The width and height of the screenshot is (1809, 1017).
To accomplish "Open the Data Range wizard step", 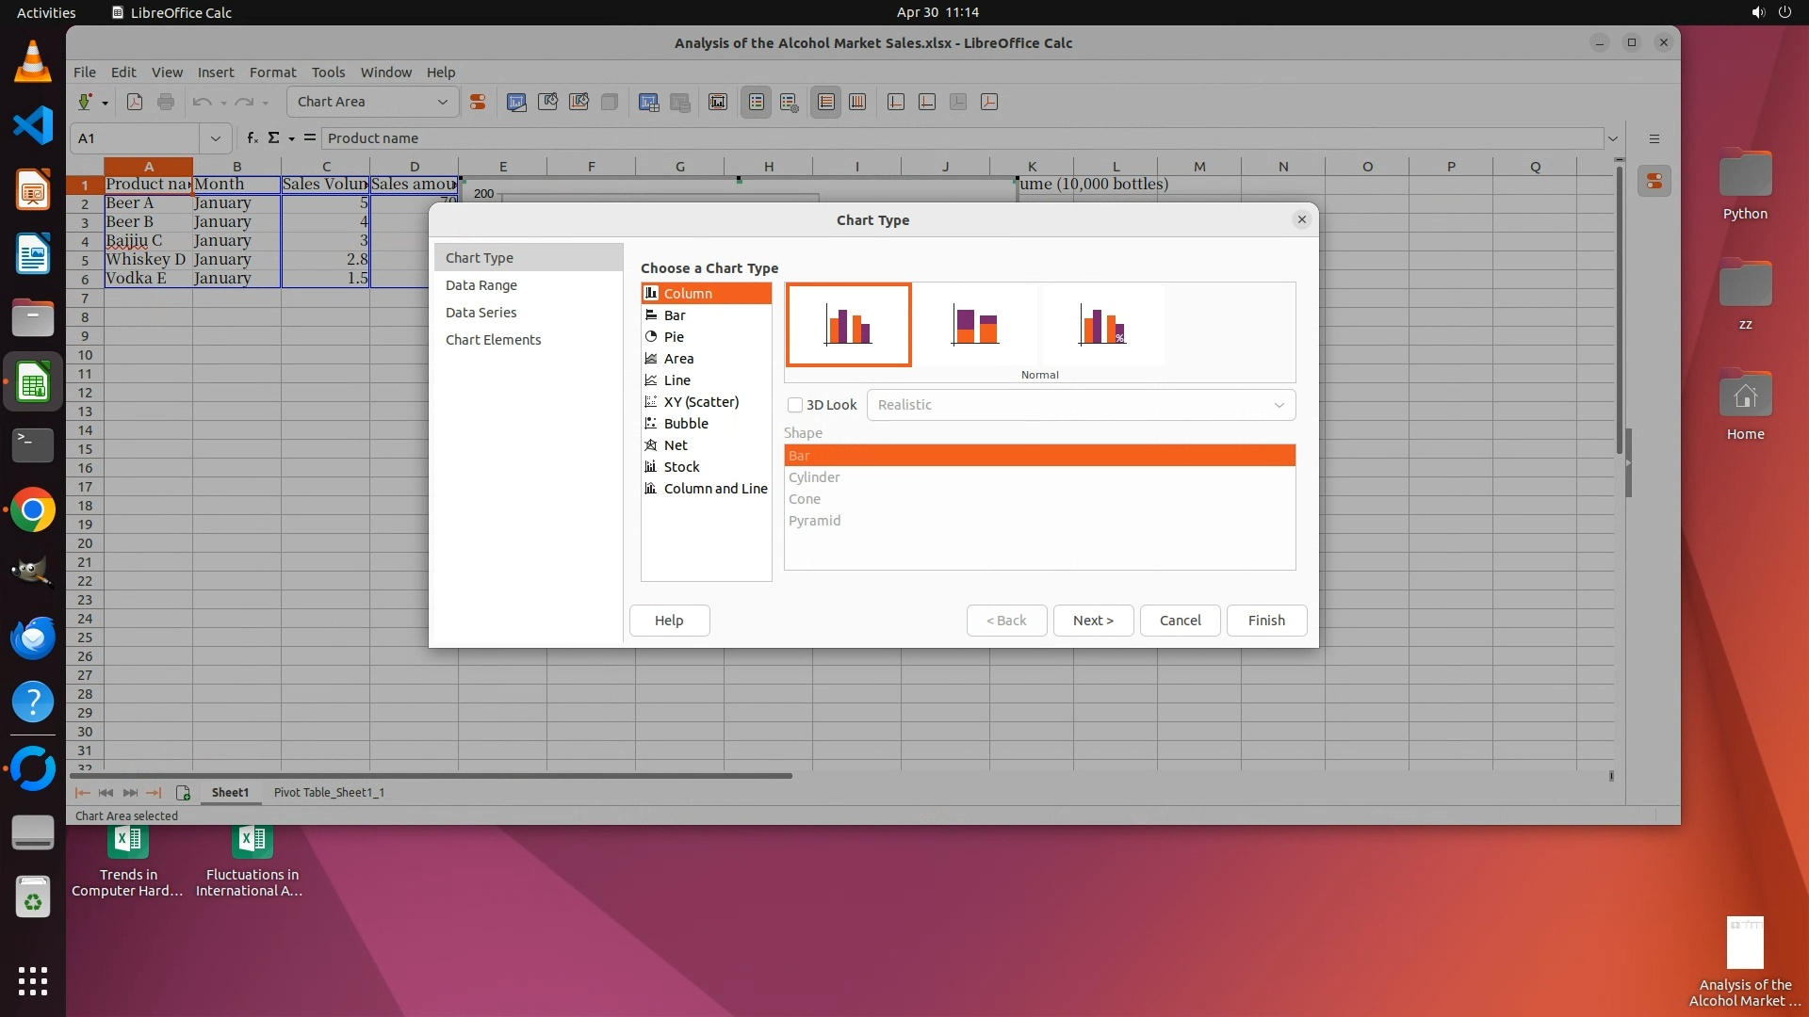I will [481, 285].
